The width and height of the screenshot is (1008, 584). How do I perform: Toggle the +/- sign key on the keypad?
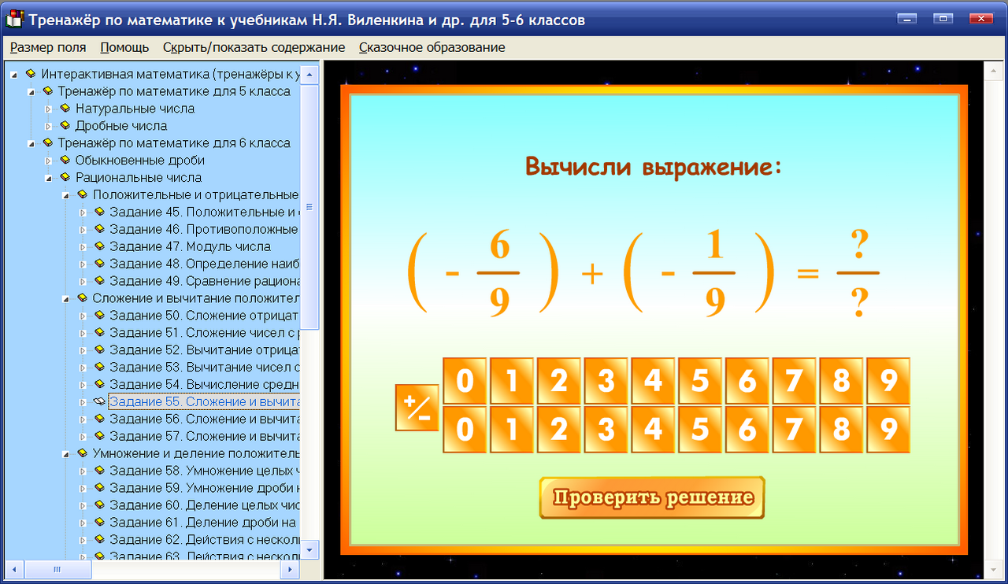[417, 407]
